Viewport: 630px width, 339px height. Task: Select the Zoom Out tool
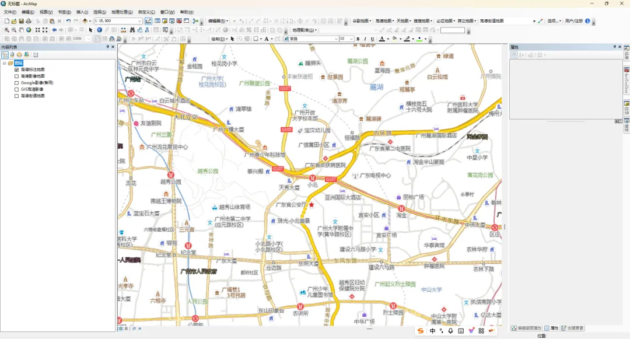(13, 30)
